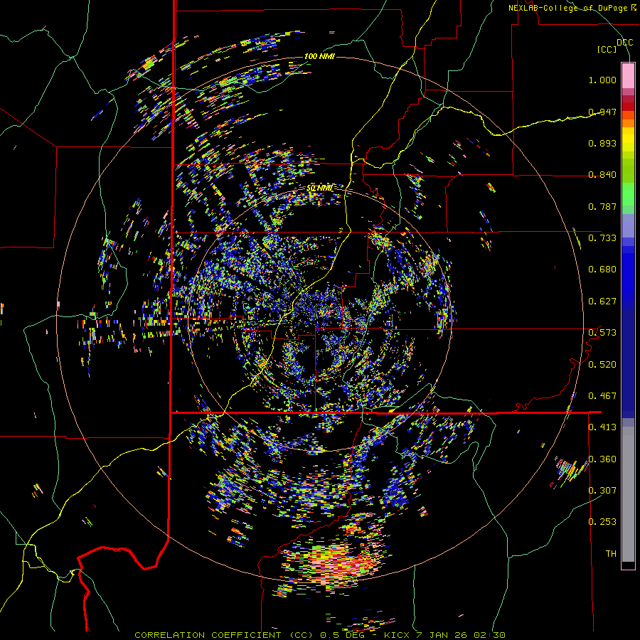
Task: Click the gray segment of color bar
Action: (x=628, y=494)
